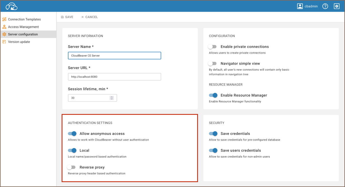Image resolution: width=345 pixels, height=187 pixels.
Task: Enable Reverse proxy authentication toggle
Action: point(71,167)
